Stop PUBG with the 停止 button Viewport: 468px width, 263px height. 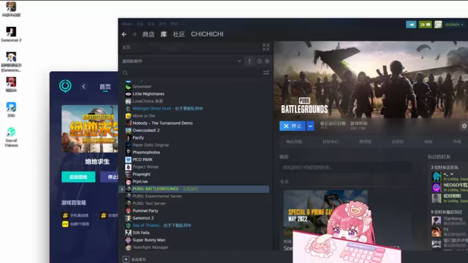click(x=293, y=126)
